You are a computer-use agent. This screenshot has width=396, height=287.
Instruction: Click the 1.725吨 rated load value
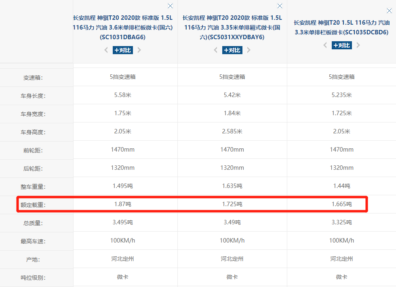pyautogui.click(x=232, y=204)
